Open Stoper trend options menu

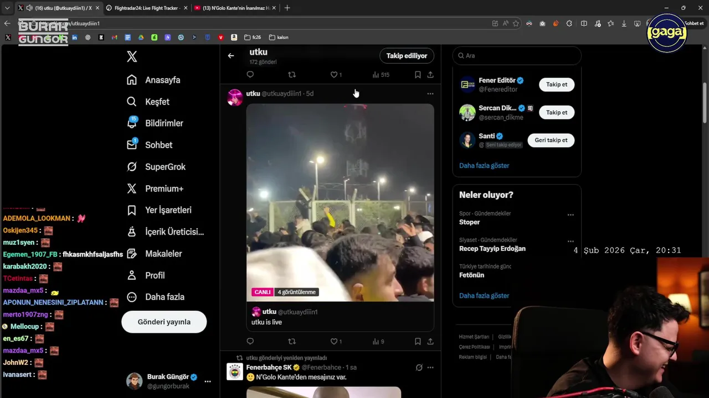click(x=571, y=215)
